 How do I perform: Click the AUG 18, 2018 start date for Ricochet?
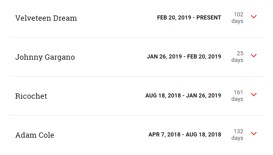tap(163, 96)
